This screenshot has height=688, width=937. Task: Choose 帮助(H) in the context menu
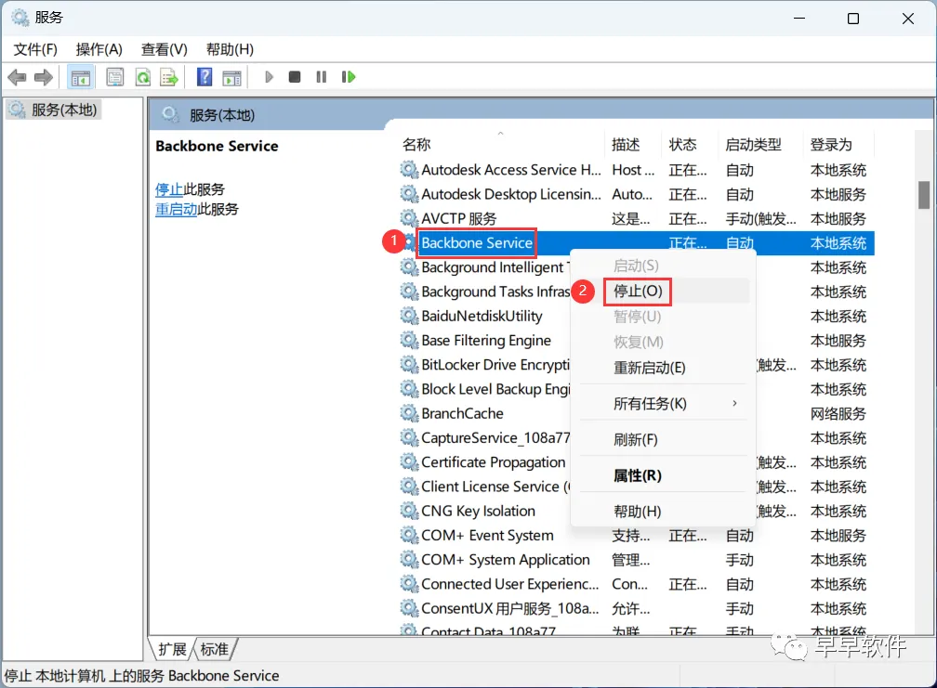(664, 512)
